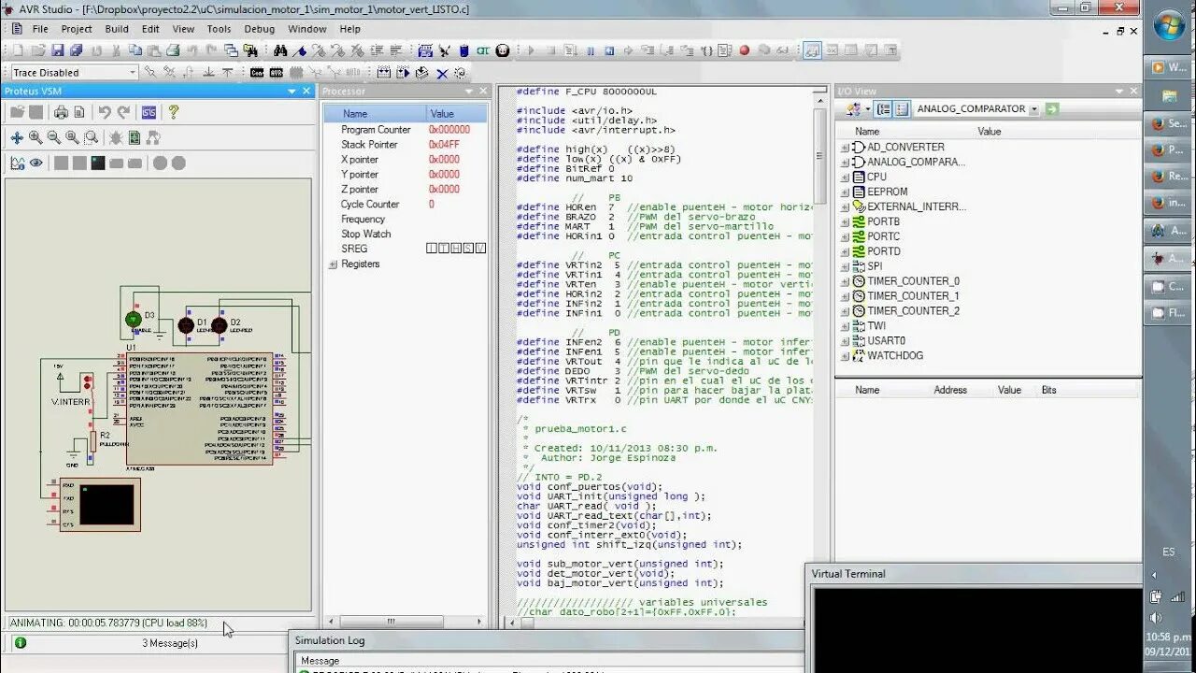Click the Address column header in I/O View
Screen dimensions: 1196x673
(950, 390)
